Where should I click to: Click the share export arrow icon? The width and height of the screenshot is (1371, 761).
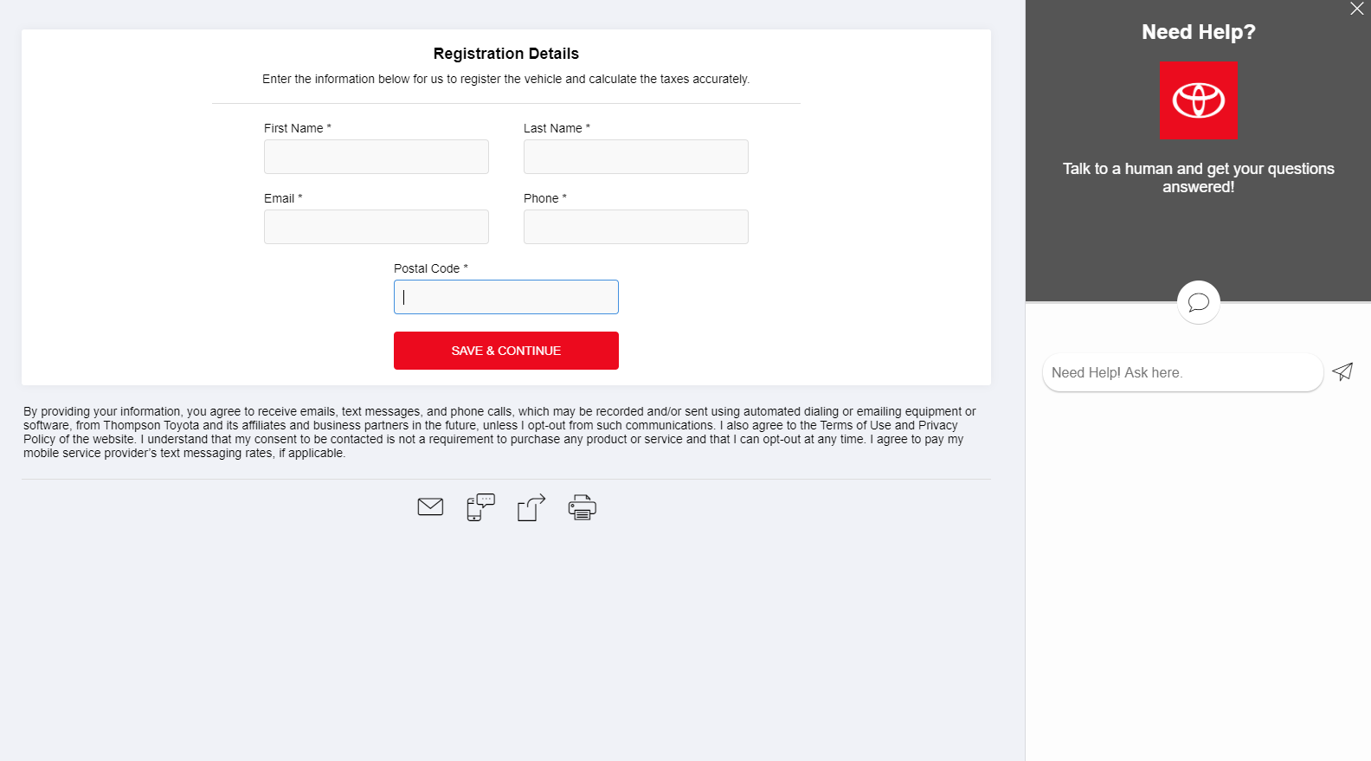[x=531, y=507]
